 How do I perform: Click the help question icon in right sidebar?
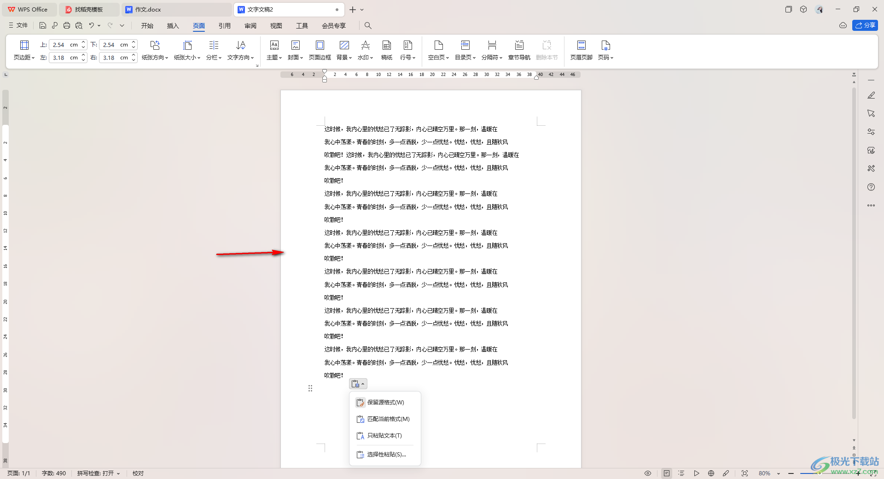click(871, 187)
